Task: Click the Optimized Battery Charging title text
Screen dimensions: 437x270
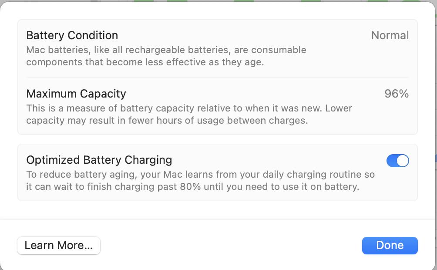Action: (x=99, y=160)
